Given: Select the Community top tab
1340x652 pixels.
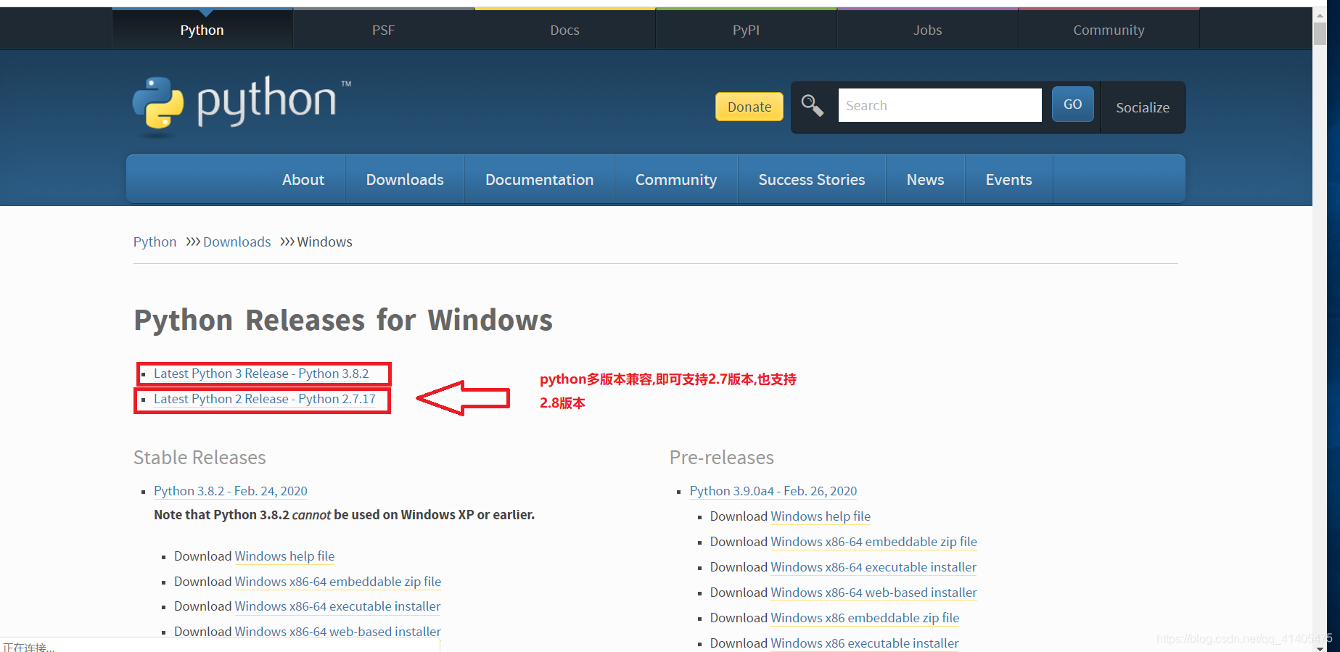Looking at the screenshot, I should [1109, 30].
